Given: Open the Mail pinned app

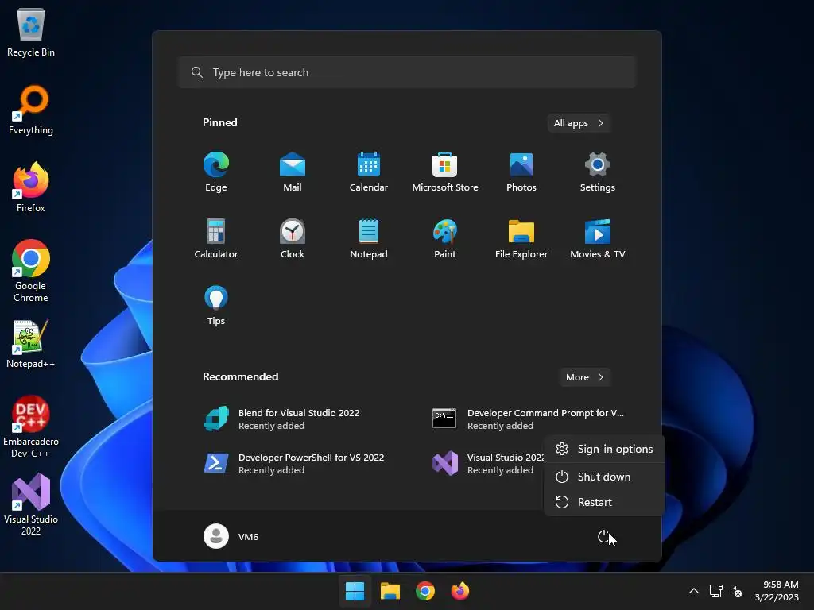Looking at the screenshot, I should point(293,172).
